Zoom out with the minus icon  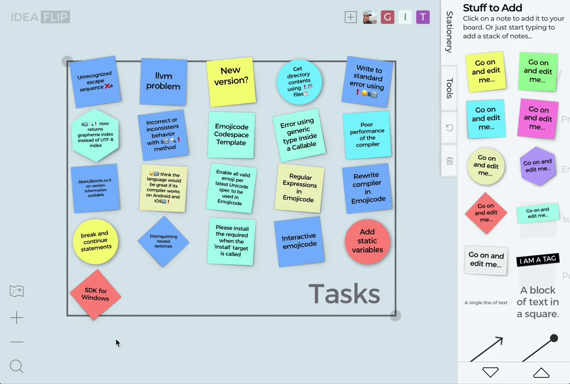pos(17,342)
